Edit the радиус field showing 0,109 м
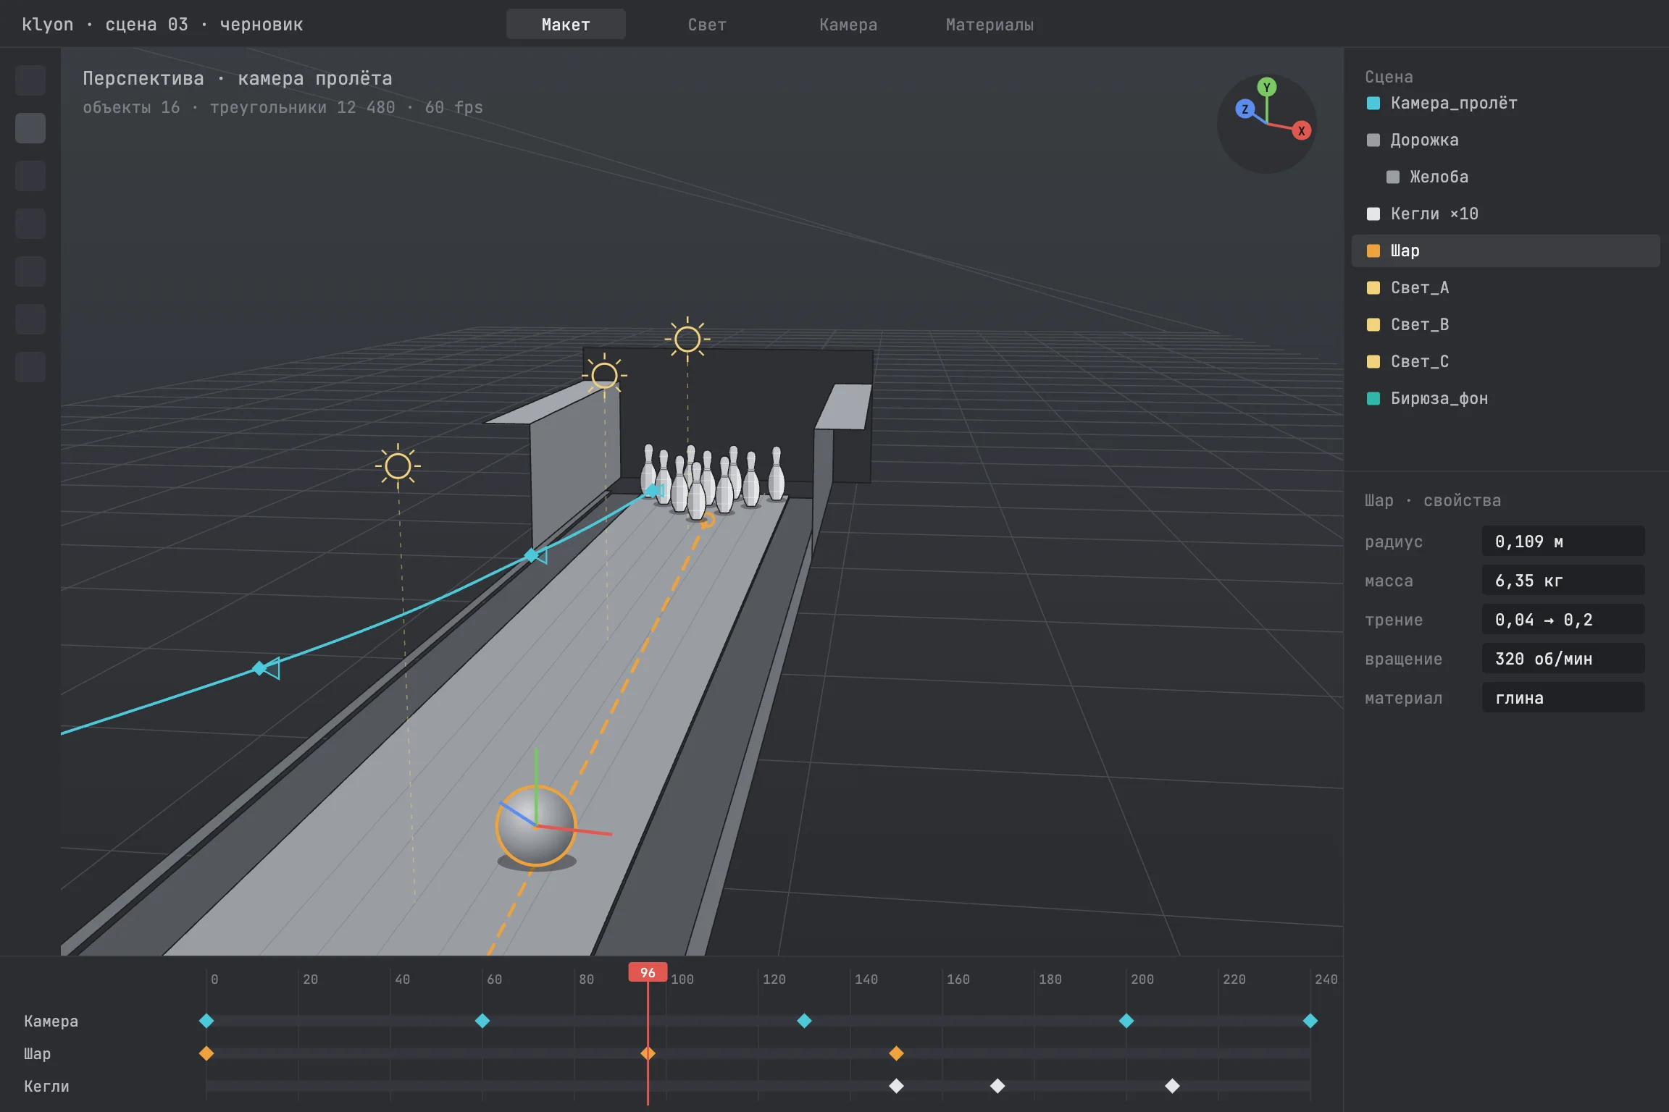Viewport: 1669px width, 1112px height. [x=1563, y=542]
